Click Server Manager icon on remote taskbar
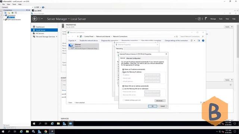This screenshot has height=134, width=239. click(64, 124)
